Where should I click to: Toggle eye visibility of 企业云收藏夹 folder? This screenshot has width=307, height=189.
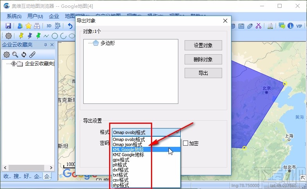pyautogui.click(x=14, y=64)
